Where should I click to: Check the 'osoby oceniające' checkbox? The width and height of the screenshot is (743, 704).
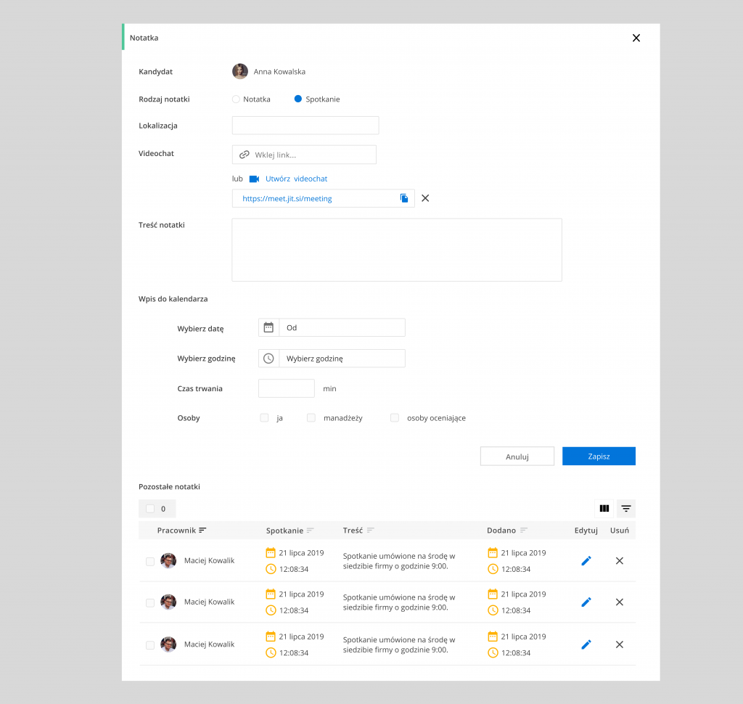(394, 417)
